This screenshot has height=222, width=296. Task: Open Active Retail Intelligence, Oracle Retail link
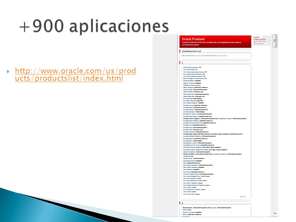pyautogui.click(x=193, y=101)
